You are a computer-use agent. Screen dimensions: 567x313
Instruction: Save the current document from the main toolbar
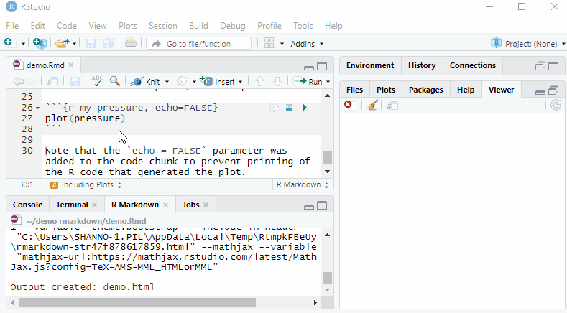click(91, 43)
